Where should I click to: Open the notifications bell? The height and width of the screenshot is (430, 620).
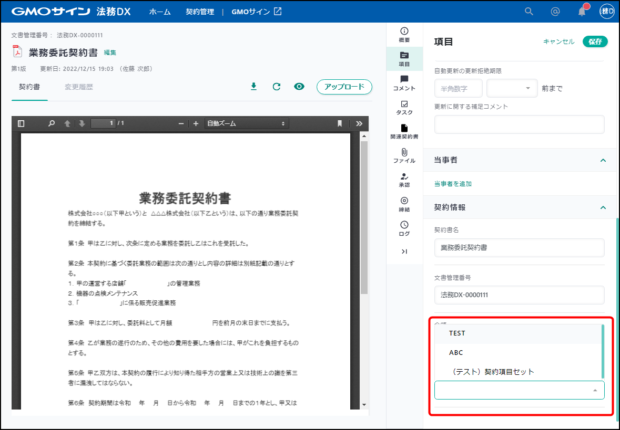(x=582, y=12)
